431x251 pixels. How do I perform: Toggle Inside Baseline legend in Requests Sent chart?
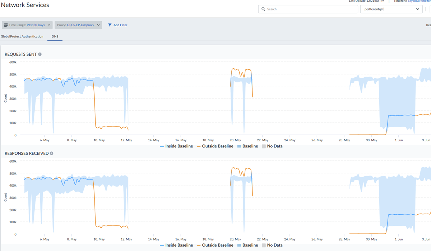click(176, 146)
